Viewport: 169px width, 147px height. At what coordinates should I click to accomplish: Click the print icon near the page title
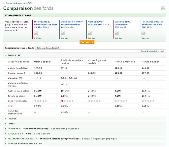pyautogui.click(x=163, y=8)
